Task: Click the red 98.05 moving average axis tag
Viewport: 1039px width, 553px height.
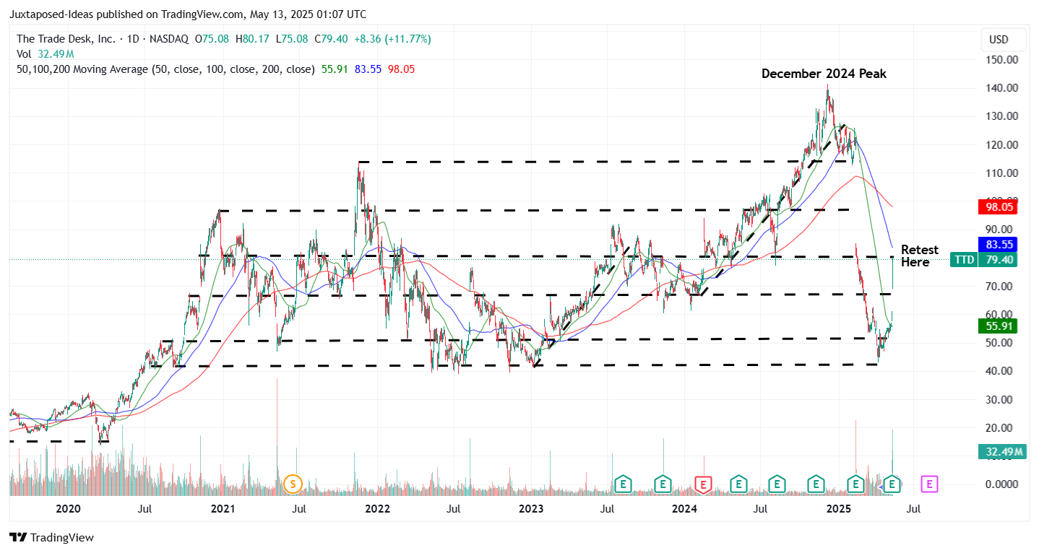Action: (997, 207)
